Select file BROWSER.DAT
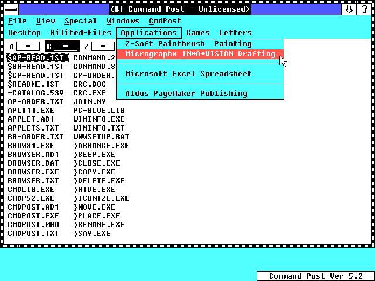Viewport: 375px width, 281px height. 33,163
